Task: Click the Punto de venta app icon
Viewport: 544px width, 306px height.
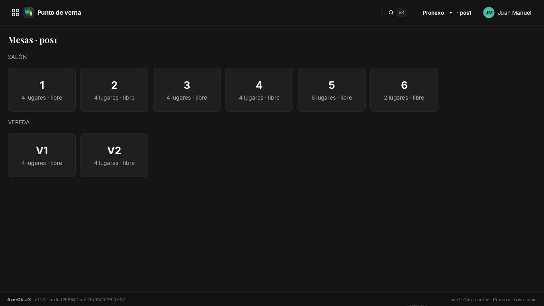Action: pos(29,13)
